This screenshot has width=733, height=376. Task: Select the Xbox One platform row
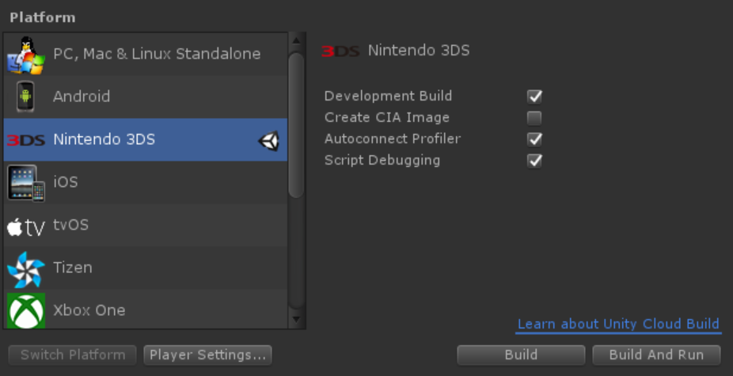click(x=146, y=310)
